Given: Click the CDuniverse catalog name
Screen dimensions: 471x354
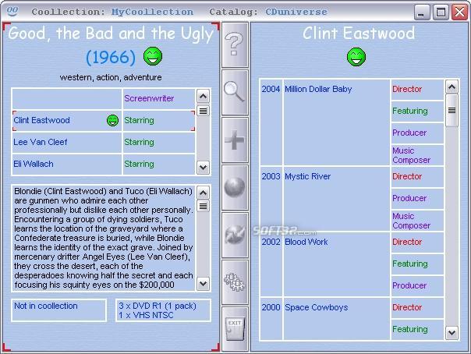Looking at the screenshot, I should pyautogui.click(x=296, y=12).
